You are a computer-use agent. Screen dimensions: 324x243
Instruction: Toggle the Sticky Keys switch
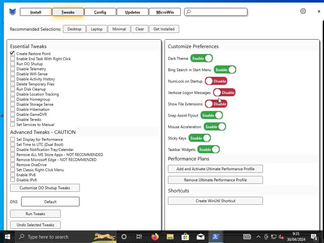(x=200, y=138)
